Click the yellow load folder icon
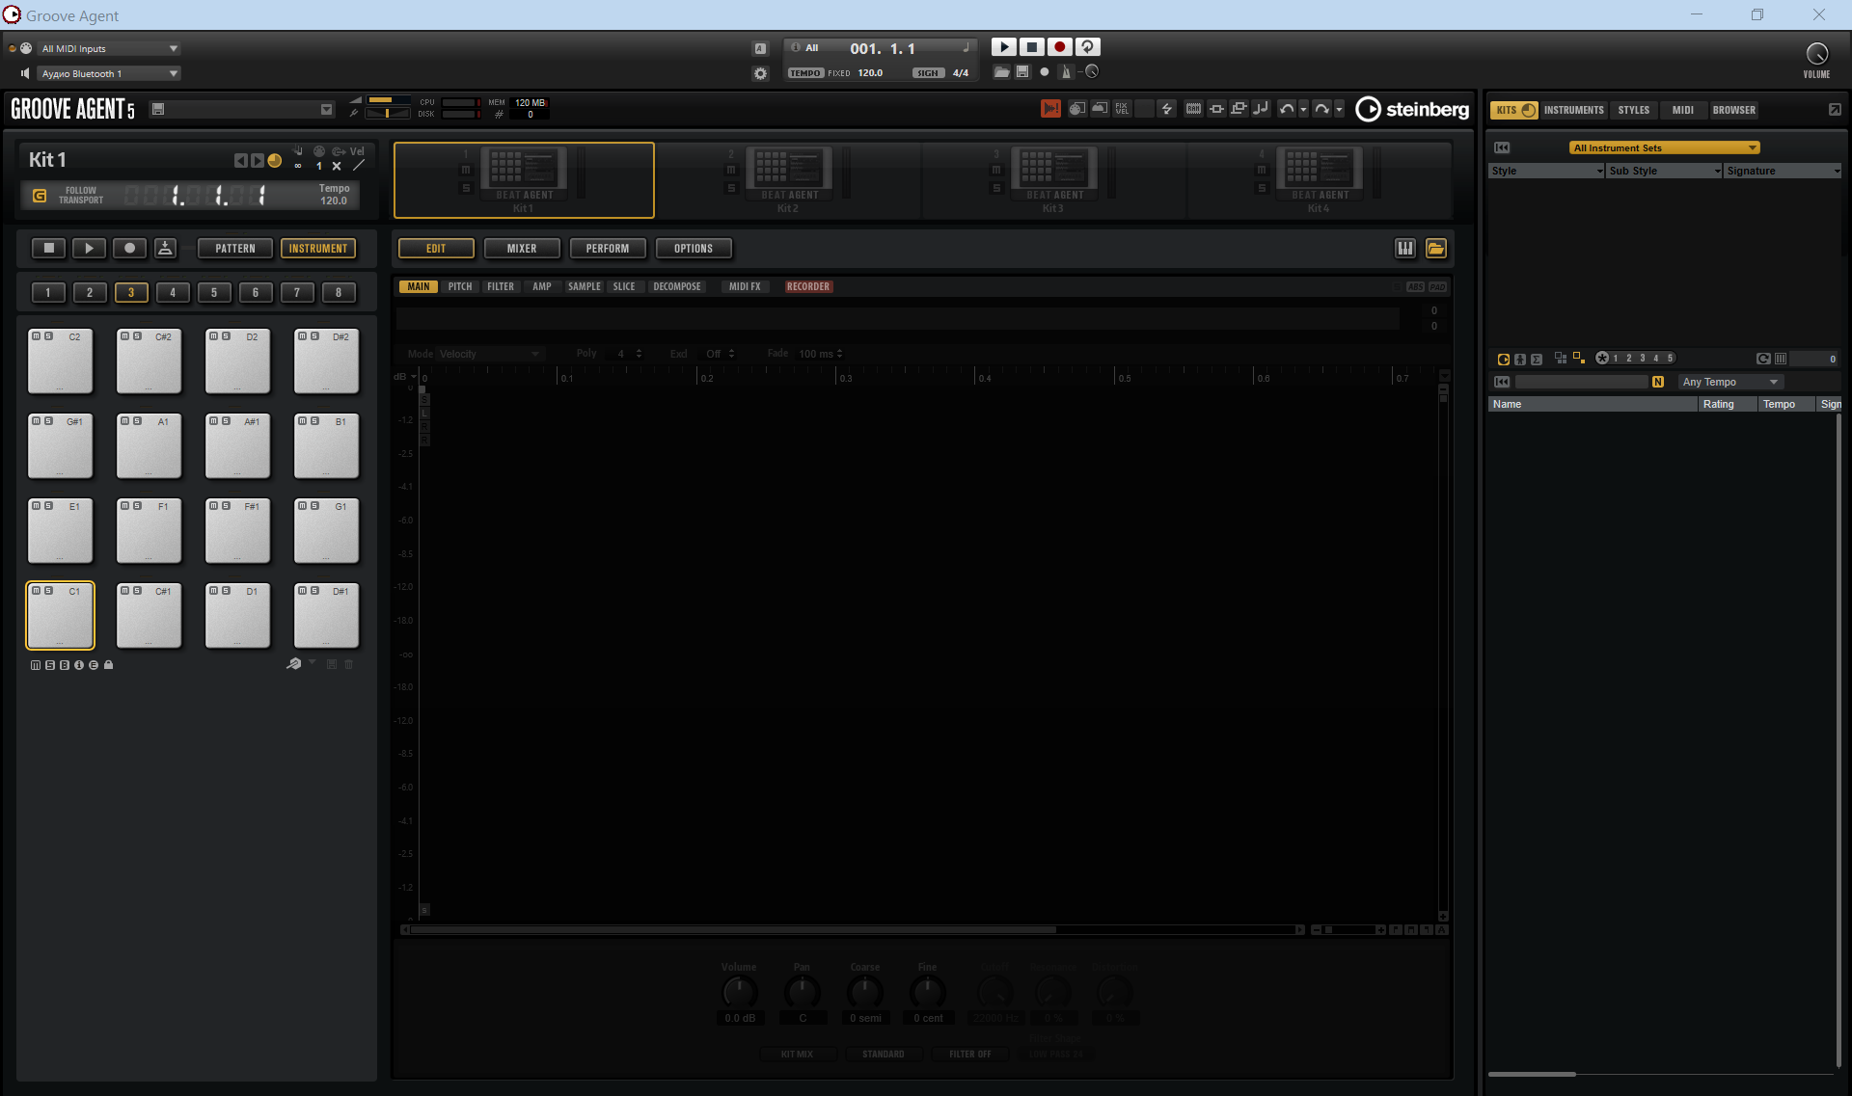This screenshot has width=1852, height=1096. (1436, 249)
